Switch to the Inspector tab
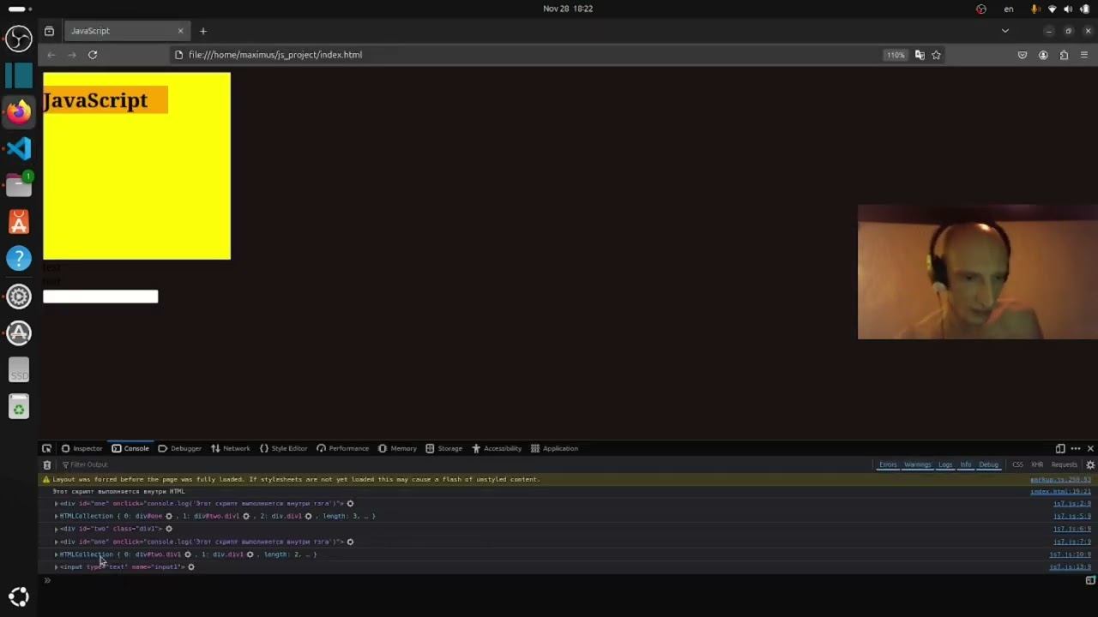 [x=81, y=448]
